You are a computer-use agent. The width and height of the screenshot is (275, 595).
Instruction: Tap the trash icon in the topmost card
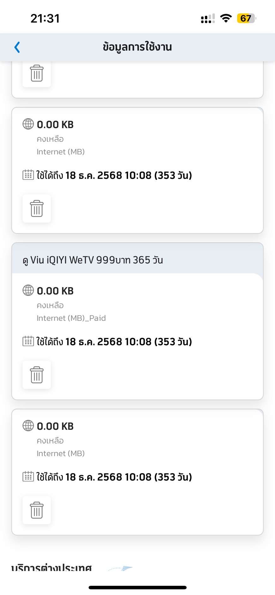pos(37,73)
